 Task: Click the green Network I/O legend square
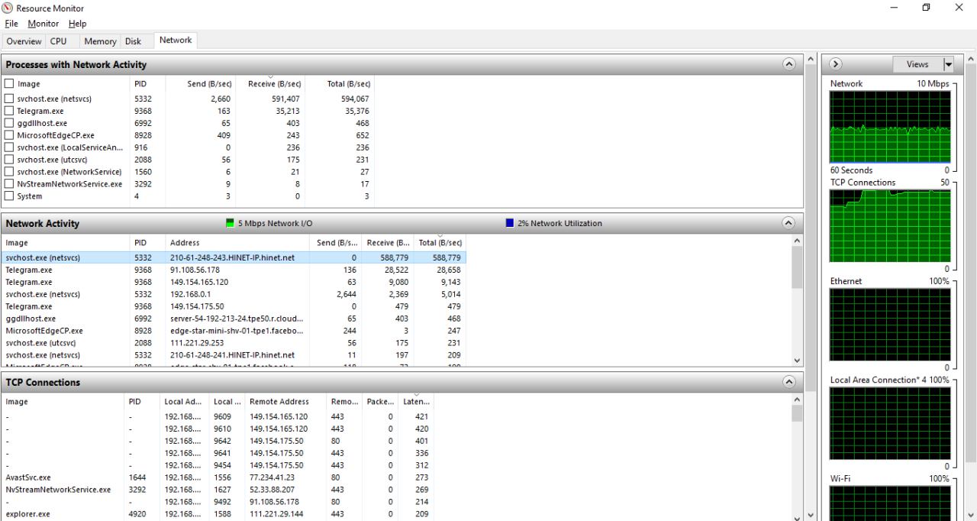(x=231, y=223)
